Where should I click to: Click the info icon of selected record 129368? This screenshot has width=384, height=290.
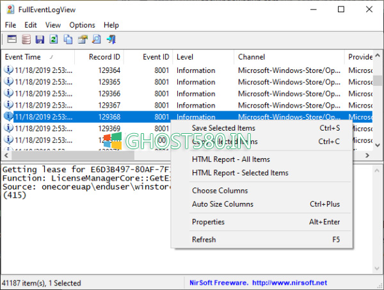[8, 117]
